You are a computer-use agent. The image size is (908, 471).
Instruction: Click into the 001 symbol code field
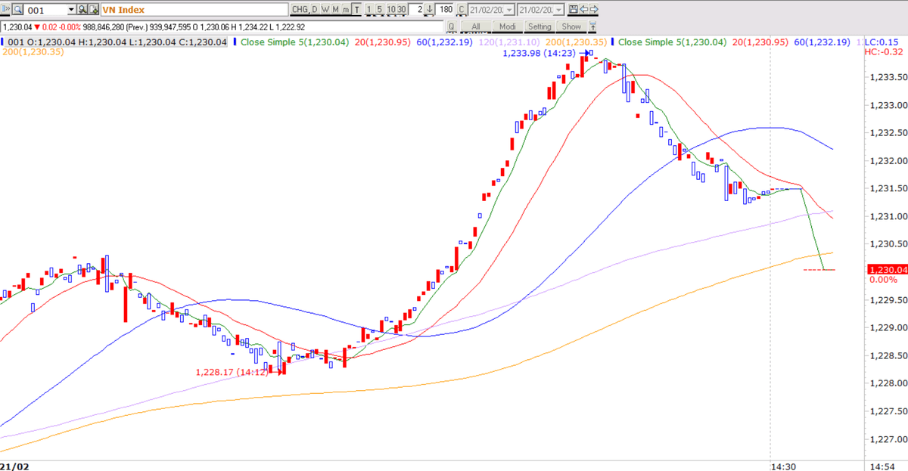tap(45, 10)
